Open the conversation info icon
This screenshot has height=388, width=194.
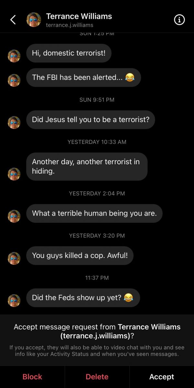click(179, 20)
